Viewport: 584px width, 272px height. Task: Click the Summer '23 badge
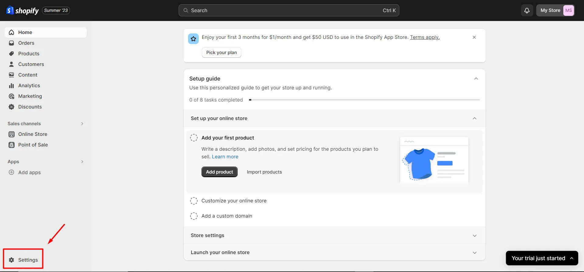tap(56, 10)
